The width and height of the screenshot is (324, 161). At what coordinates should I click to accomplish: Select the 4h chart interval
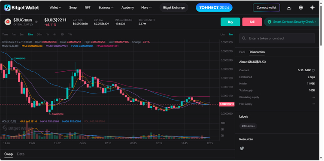click(x=55, y=34)
